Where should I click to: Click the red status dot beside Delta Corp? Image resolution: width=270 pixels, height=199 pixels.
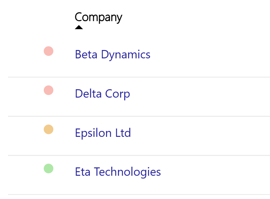(x=48, y=90)
